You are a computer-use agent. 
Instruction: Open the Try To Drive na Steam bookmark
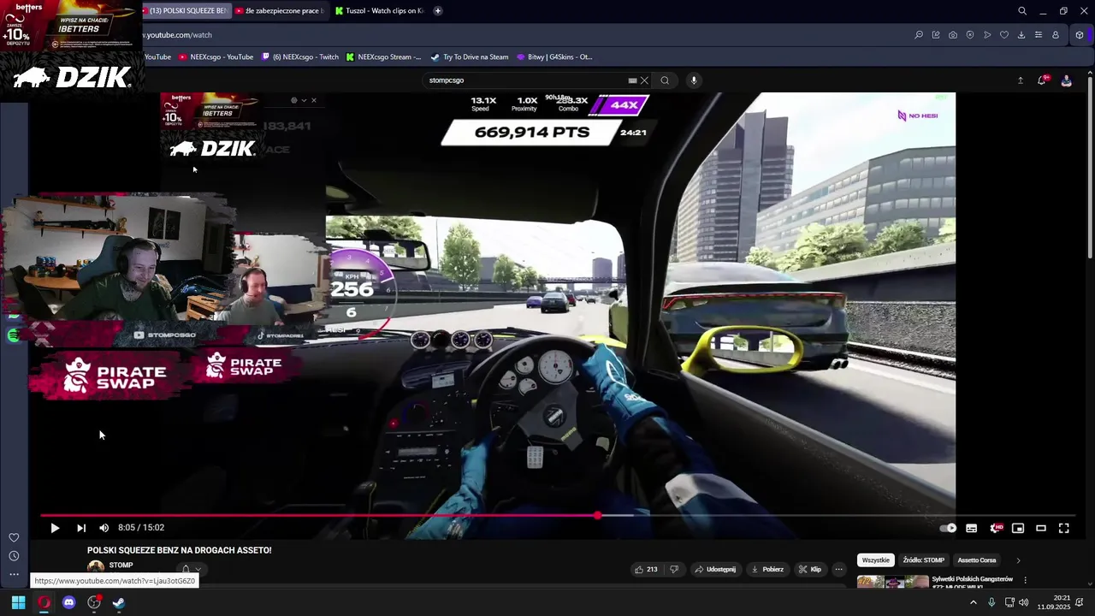(x=470, y=57)
